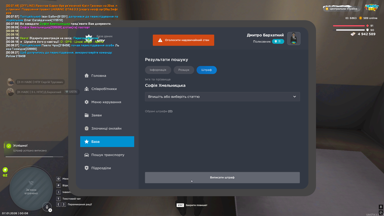
Task: Switch to the Інформація tab
Action: [x=158, y=70]
